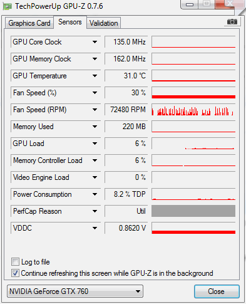This screenshot has width=246, height=304.
Task: Minimize the GPU-Z window
Action: (190, 4)
